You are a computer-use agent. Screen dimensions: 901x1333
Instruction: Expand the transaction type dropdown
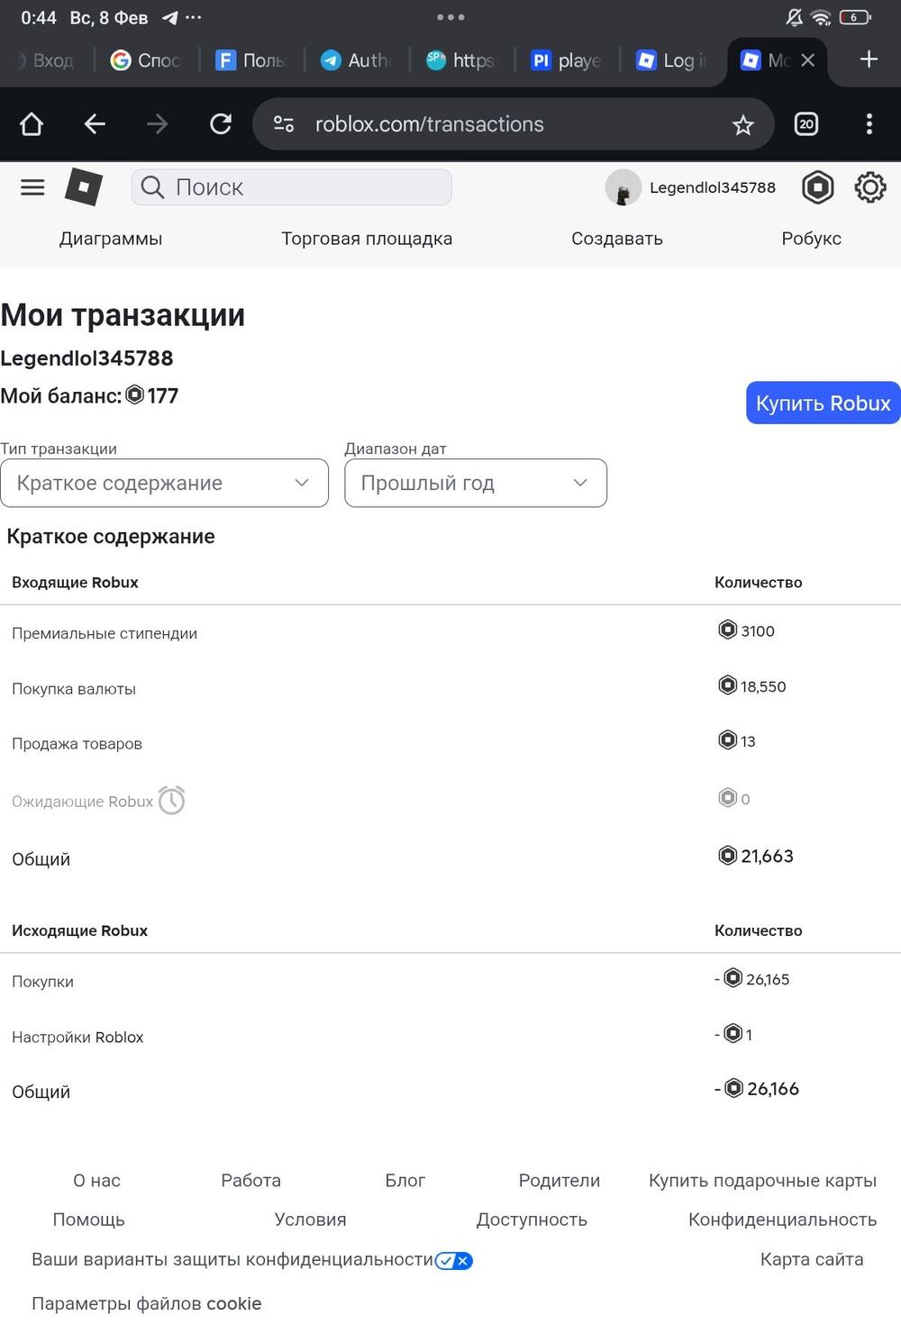(164, 484)
